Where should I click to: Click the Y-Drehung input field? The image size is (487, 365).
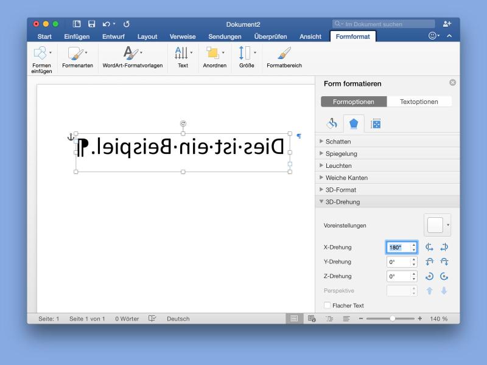tap(398, 262)
